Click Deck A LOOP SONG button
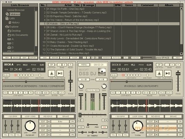This screenshot has width=185, height=139. point(30,116)
